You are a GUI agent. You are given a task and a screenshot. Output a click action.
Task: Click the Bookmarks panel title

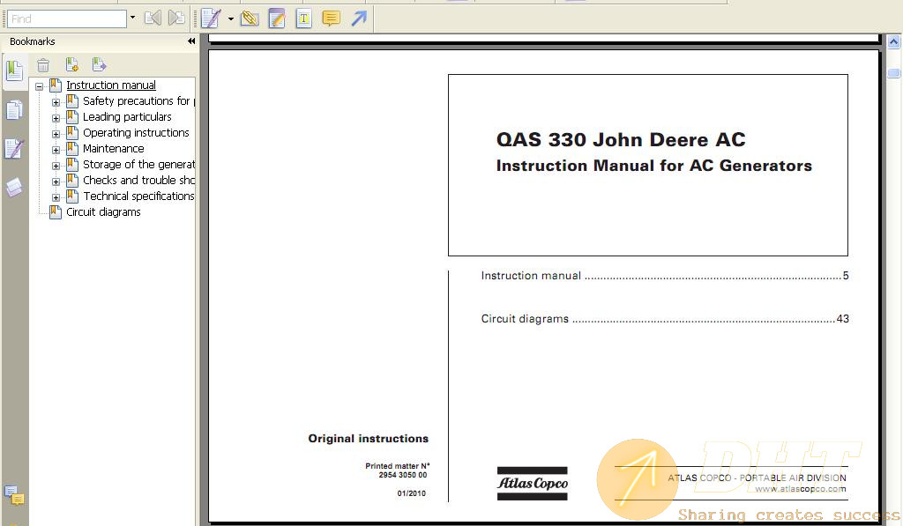click(x=33, y=41)
